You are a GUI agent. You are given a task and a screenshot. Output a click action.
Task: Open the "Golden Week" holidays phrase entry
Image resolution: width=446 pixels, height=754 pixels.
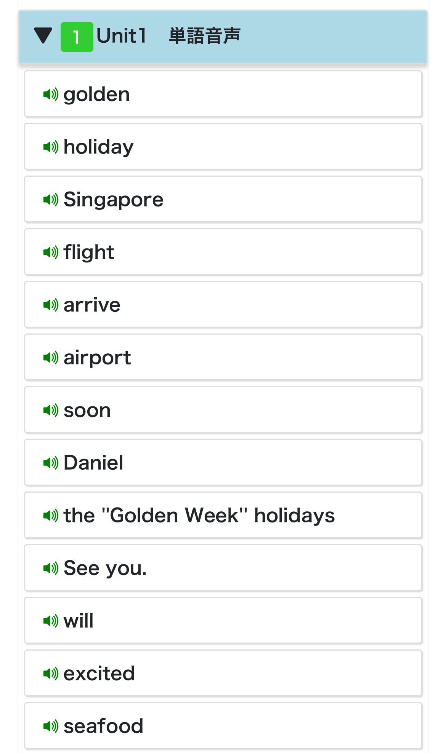[x=223, y=515]
